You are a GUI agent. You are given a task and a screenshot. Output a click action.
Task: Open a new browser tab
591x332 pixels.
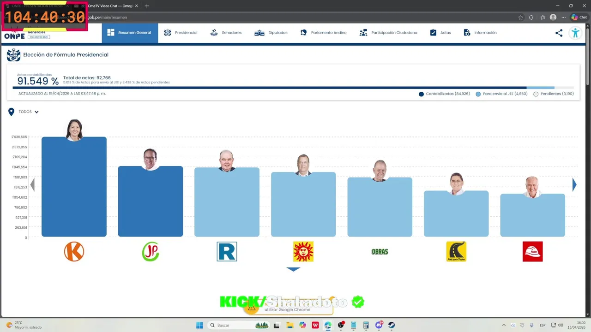[x=147, y=6]
